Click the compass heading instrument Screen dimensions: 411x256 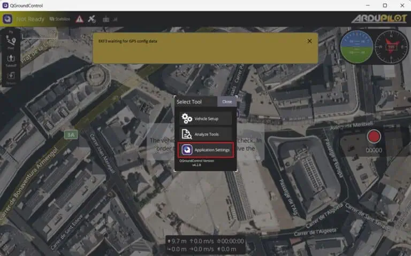[x=391, y=46]
